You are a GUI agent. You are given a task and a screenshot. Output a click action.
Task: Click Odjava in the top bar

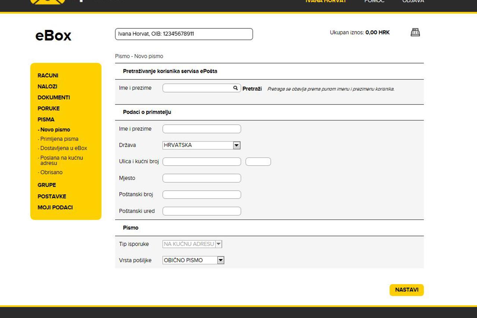coord(413,1)
